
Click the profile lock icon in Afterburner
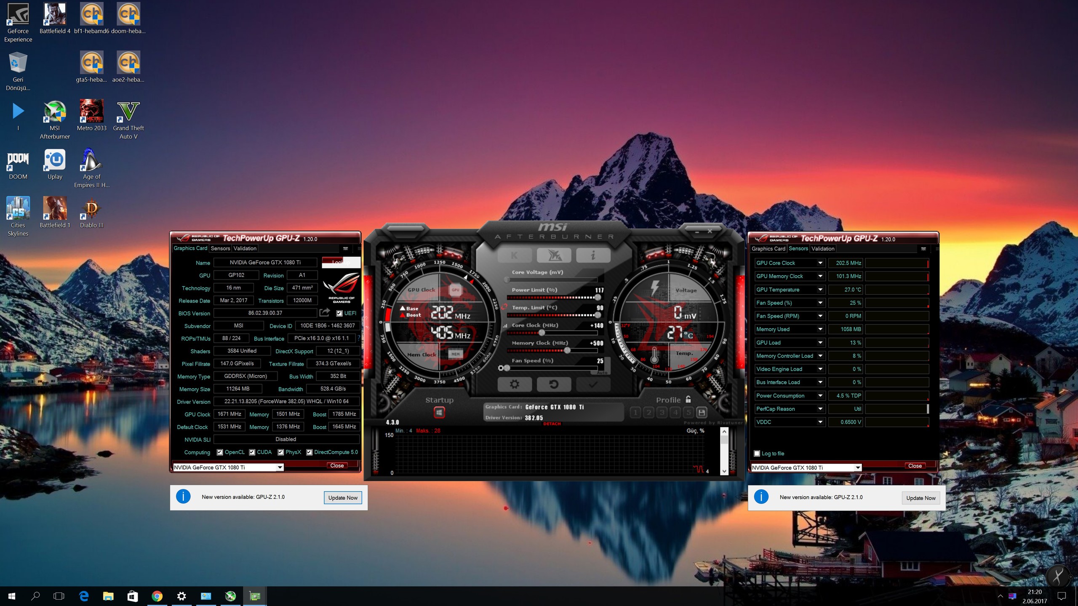pyautogui.click(x=688, y=399)
